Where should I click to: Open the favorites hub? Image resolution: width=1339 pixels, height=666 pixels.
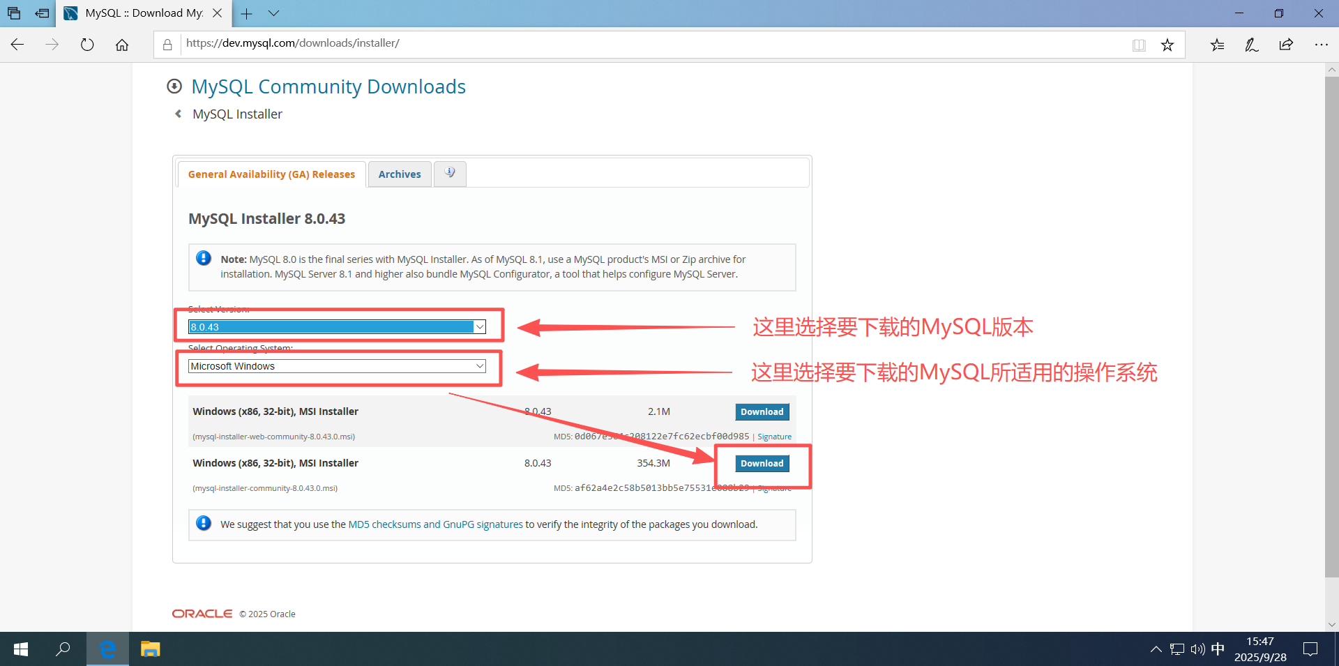1218,45
